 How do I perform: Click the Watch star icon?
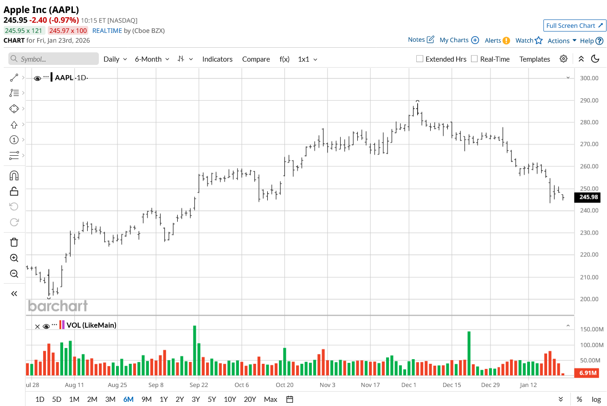(538, 40)
